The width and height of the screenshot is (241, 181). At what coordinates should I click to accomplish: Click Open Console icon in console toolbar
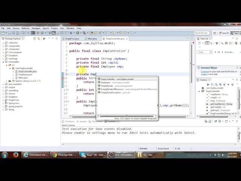[226, 121]
